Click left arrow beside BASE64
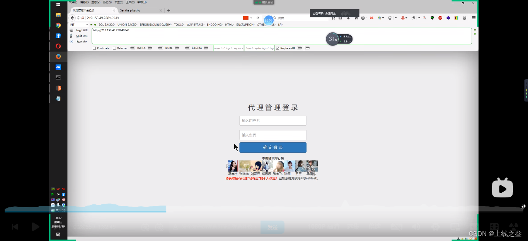Viewport: 528px width, 241px height. pos(187,48)
